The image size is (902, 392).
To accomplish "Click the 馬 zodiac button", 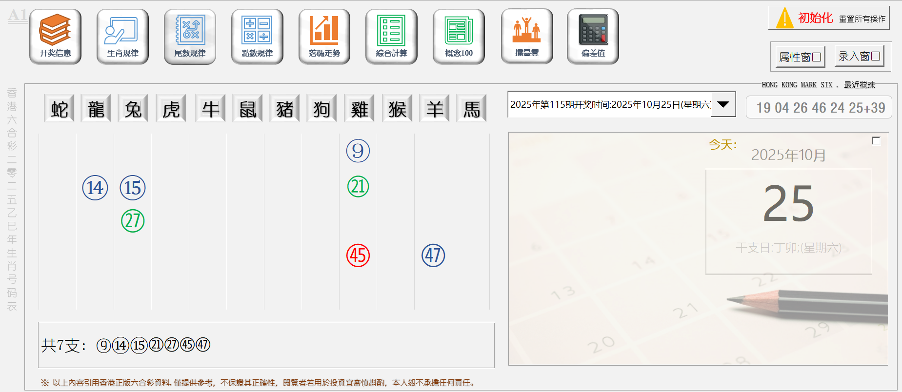I will [472, 109].
